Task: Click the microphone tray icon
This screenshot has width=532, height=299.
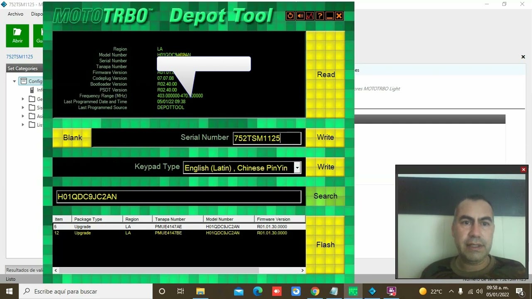Action: click(461, 291)
